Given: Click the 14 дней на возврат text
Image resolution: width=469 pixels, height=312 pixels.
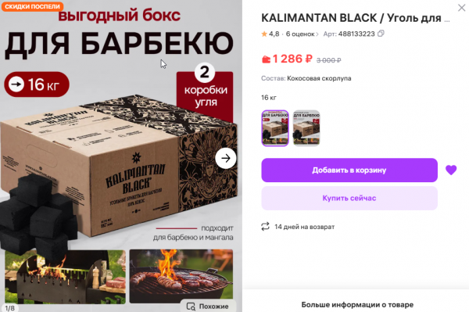Looking at the screenshot, I should pos(305,227).
